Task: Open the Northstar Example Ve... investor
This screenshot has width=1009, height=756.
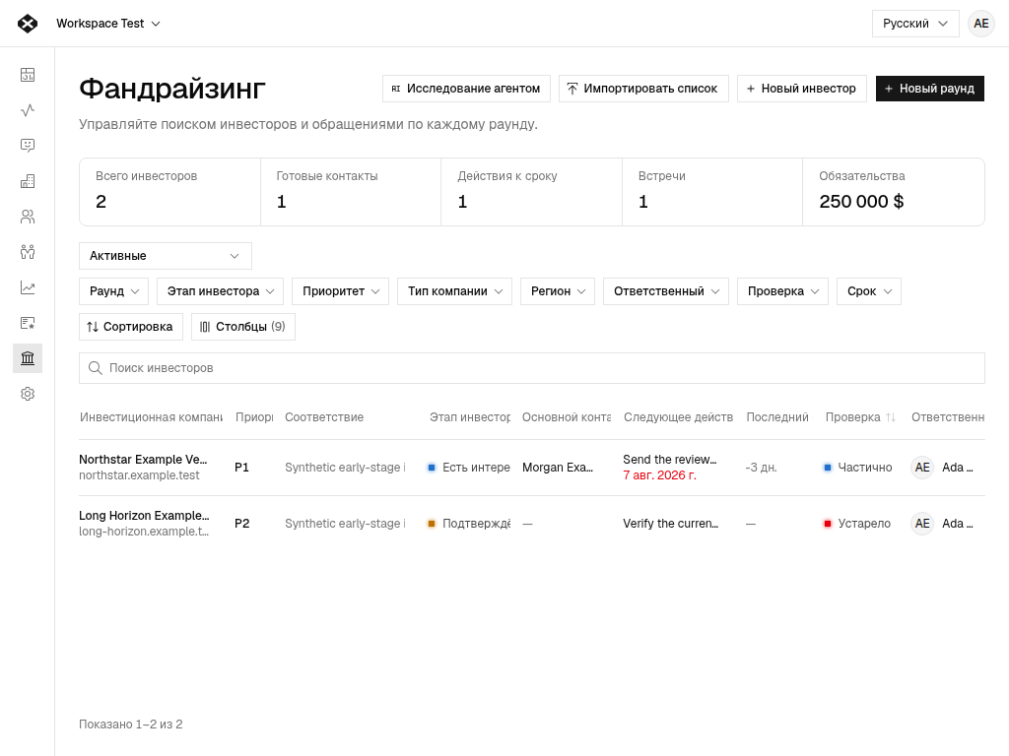Action: coord(143,459)
